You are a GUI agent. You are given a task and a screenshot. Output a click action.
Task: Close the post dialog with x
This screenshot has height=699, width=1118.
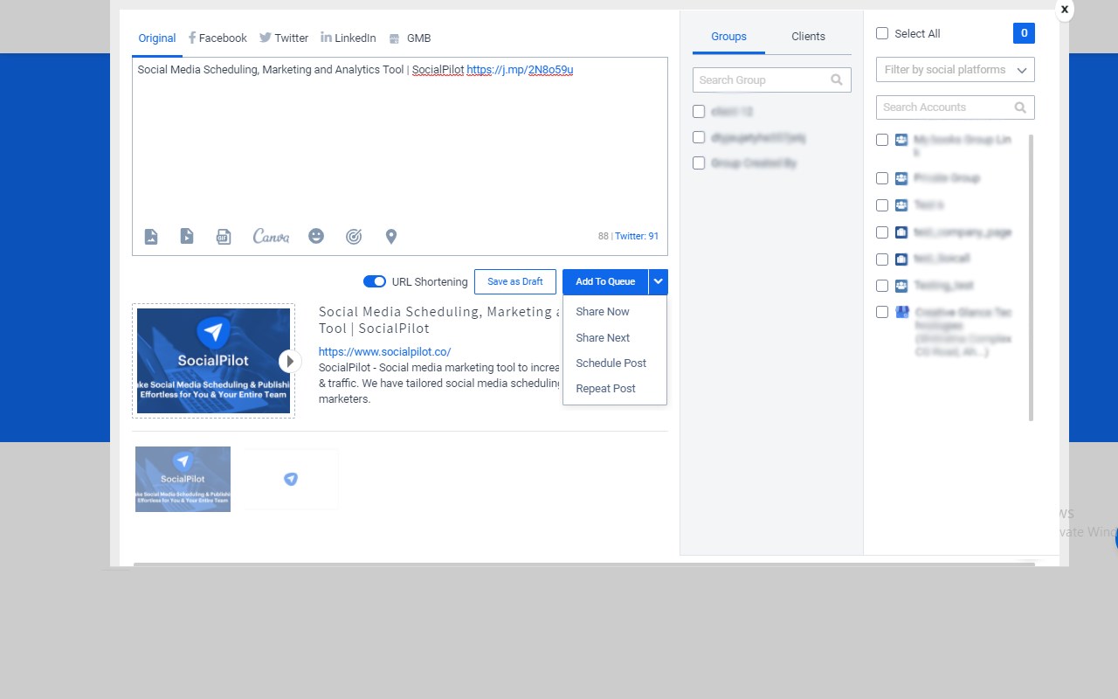1064,9
